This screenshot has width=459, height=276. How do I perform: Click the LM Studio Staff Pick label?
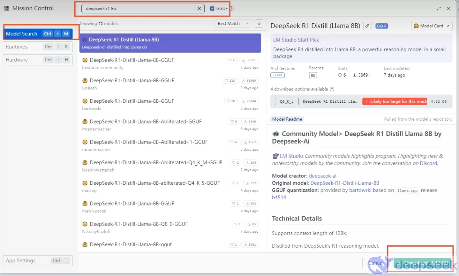tap(296, 40)
